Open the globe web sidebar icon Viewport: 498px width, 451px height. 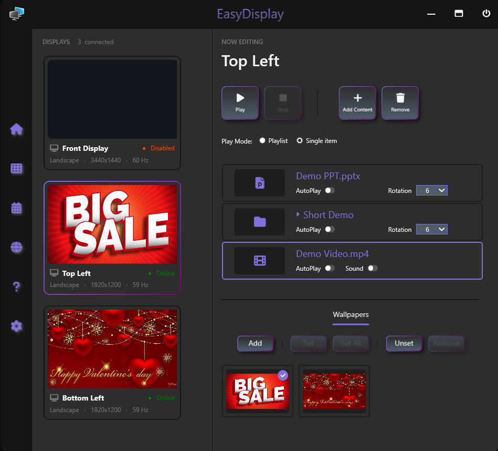(x=16, y=247)
